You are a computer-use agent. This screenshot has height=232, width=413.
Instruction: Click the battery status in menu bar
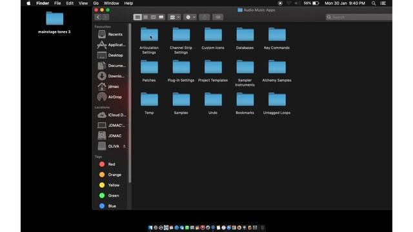pos(311,3)
